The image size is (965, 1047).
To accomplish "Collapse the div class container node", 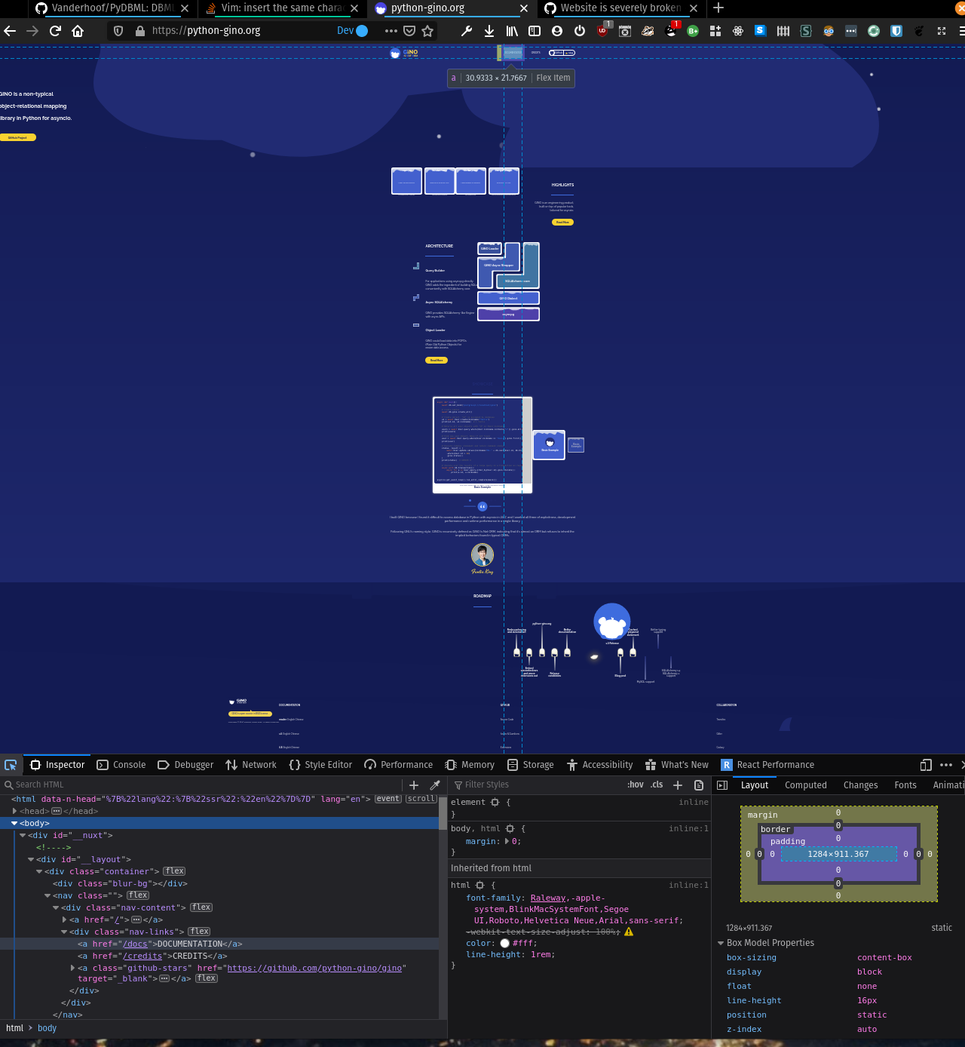I will (x=39, y=871).
